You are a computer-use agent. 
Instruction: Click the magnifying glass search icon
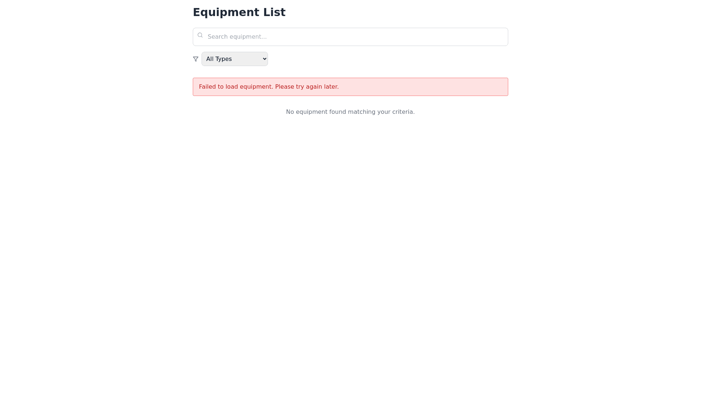click(200, 35)
